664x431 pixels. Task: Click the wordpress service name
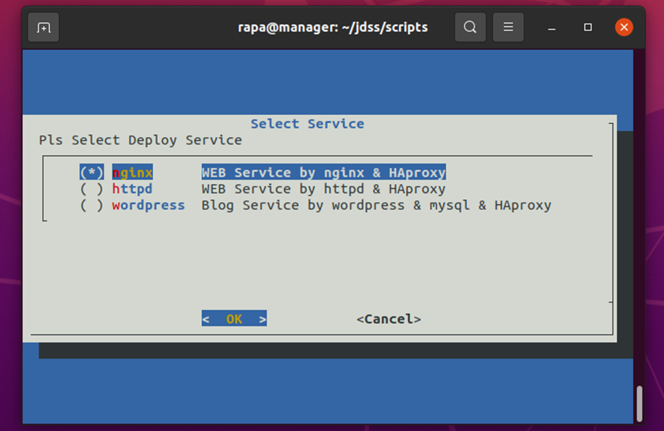point(148,205)
